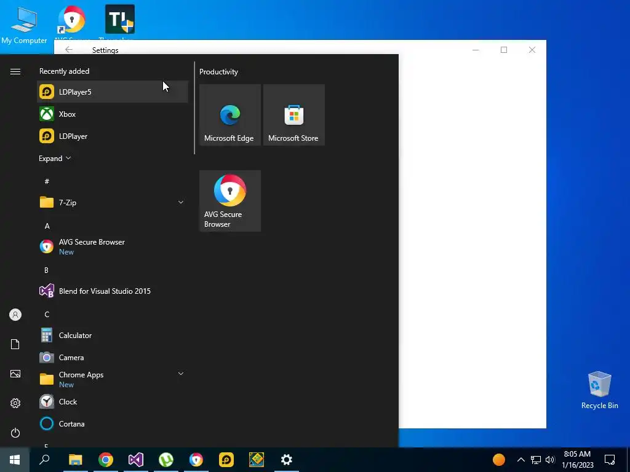Launch Cortana from the app list
Image resolution: width=630 pixels, height=472 pixels.
113,423
